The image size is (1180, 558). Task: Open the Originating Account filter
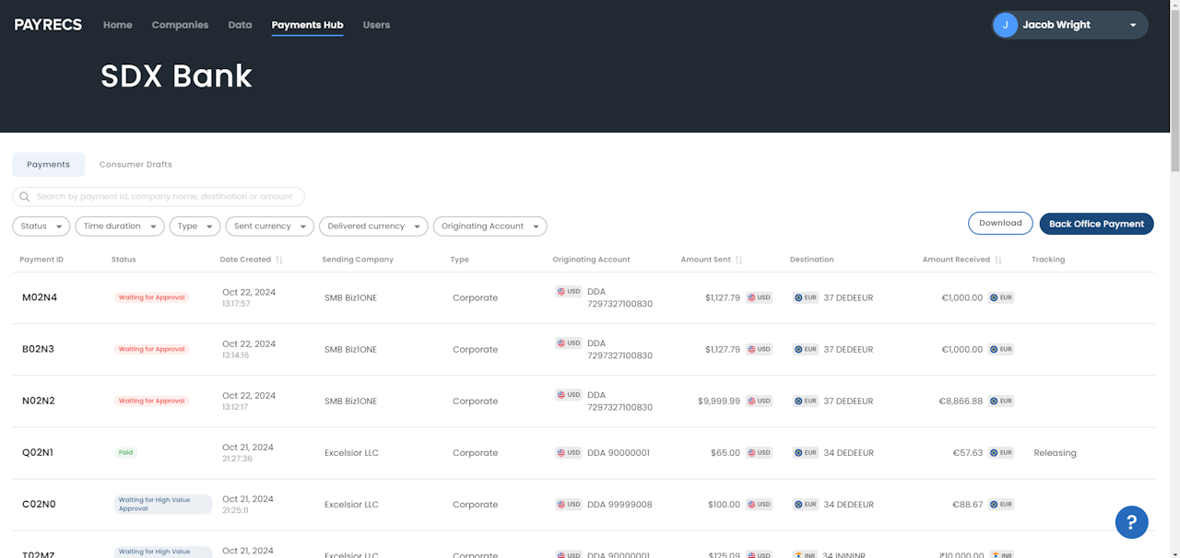tap(490, 226)
